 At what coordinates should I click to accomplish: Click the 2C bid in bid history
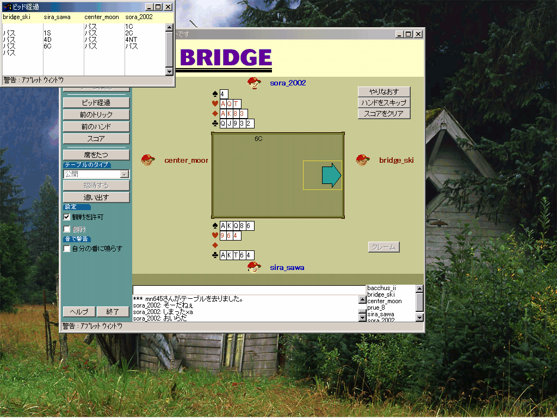tap(129, 33)
